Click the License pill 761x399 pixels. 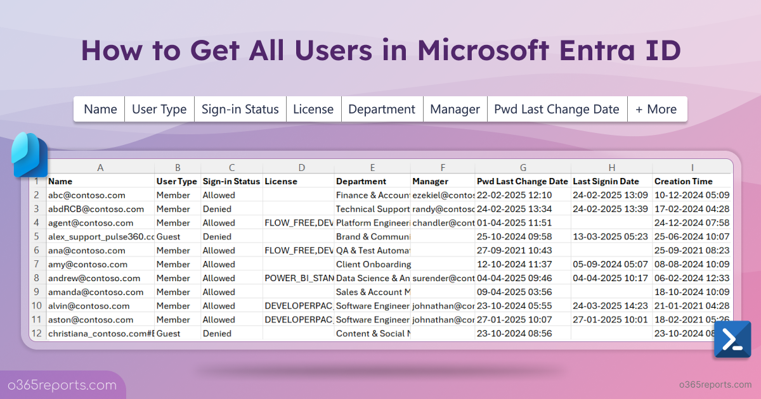click(x=313, y=109)
